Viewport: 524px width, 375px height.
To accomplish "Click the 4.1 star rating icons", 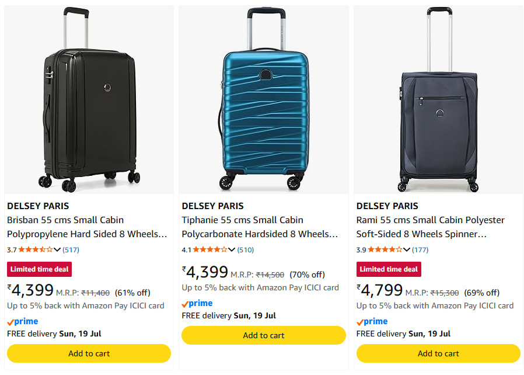I will (210, 249).
